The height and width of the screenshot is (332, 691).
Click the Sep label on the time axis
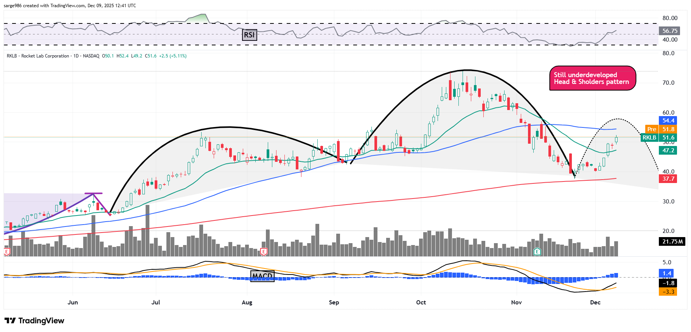[x=334, y=303]
